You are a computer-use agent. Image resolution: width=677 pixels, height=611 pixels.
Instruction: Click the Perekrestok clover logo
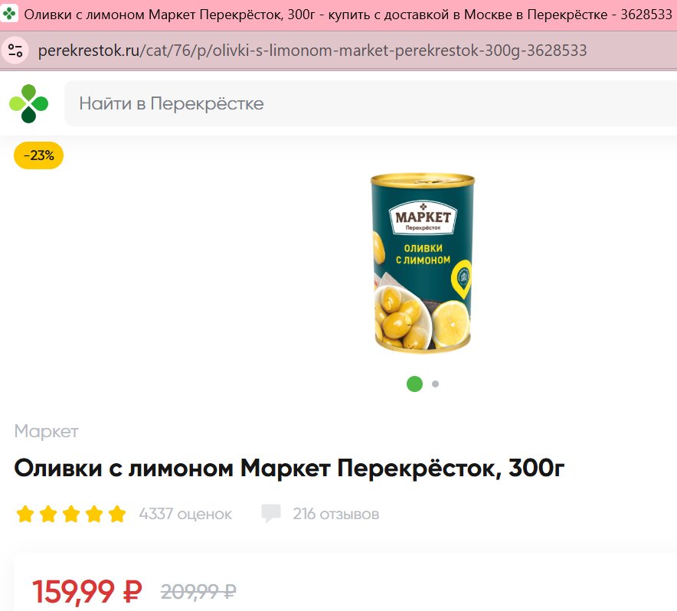(x=28, y=103)
